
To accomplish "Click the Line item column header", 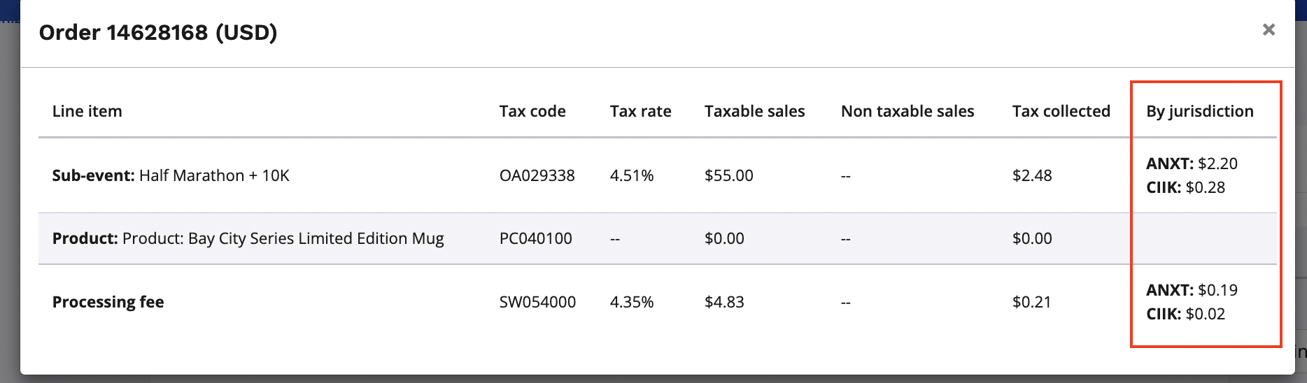I will tap(87, 111).
